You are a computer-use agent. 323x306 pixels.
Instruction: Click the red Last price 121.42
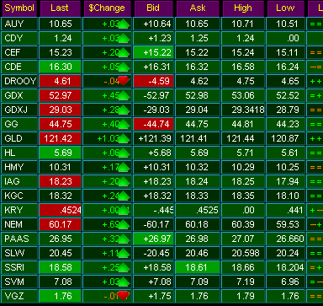pyautogui.click(x=60, y=138)
